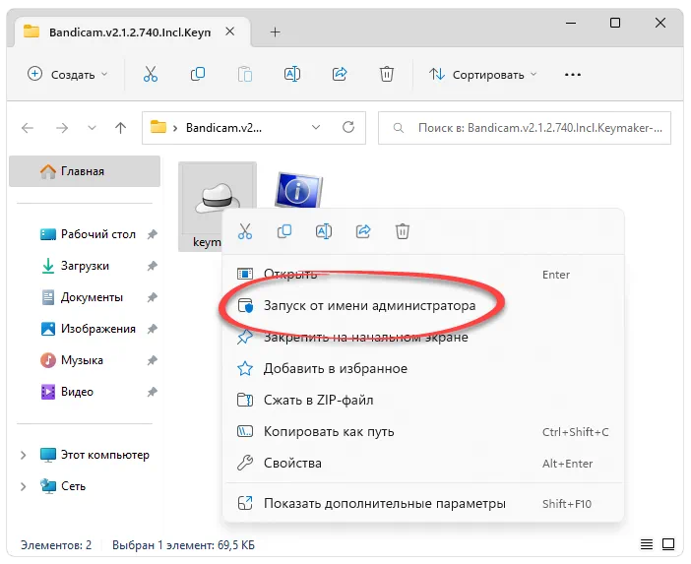The image size is (691, 564).
Task: Choose Показать дополнительные параметры
Action: [x=423, y=503]
